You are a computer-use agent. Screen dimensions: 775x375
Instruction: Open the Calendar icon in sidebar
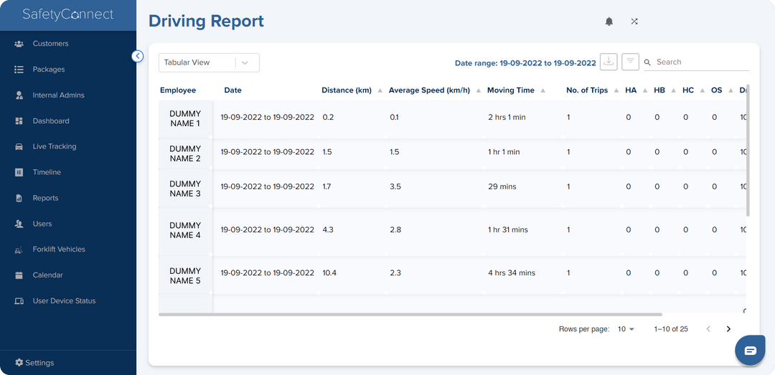point(19,275)
